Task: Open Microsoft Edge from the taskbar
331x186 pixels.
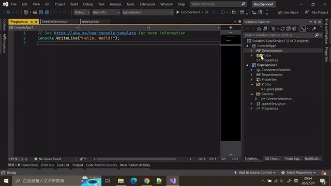Action: coord(133,181)
